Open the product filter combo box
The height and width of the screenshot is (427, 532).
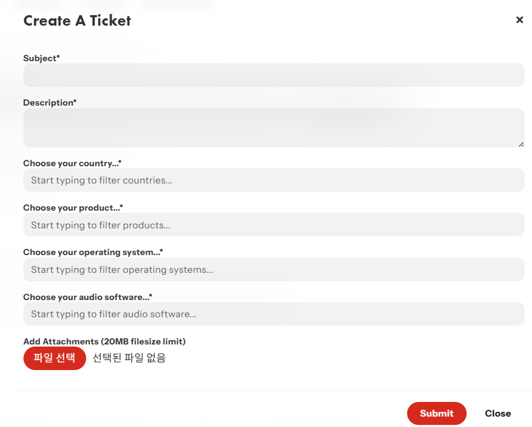tap(273, 225)
